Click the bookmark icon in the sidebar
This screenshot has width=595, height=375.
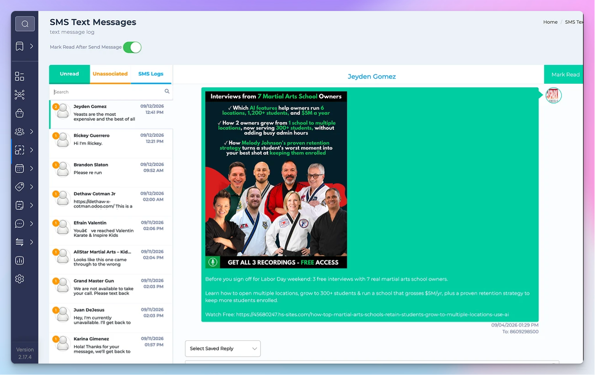pos(20,46)
